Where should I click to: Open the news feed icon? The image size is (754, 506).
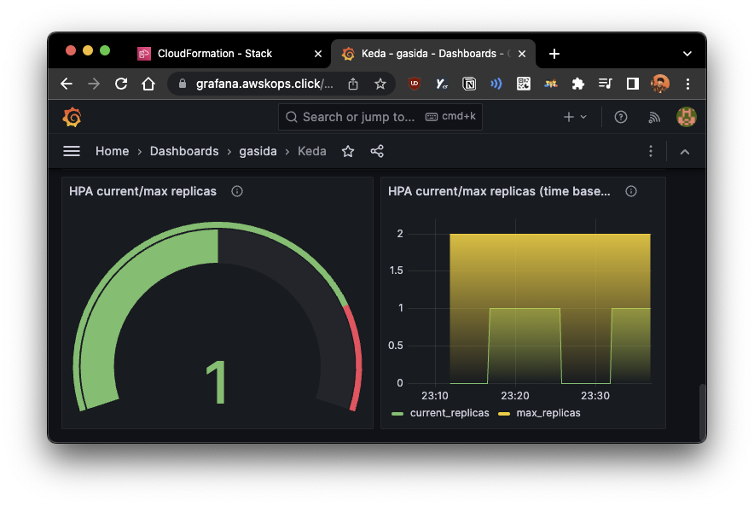pyautogui.click(x=654, y=117)
